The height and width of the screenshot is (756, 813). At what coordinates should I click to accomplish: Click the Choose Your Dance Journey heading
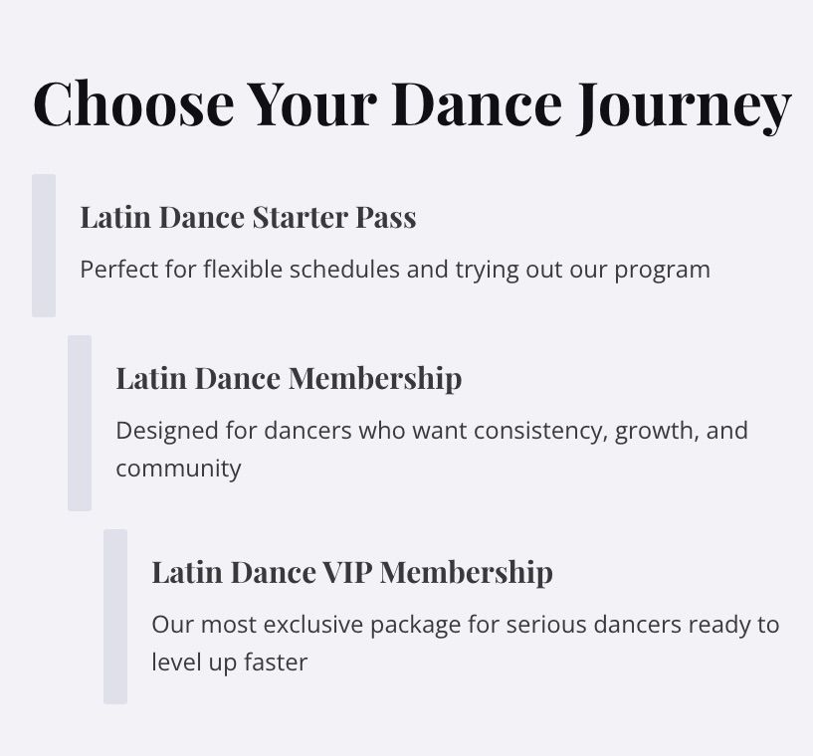point(412,105)
